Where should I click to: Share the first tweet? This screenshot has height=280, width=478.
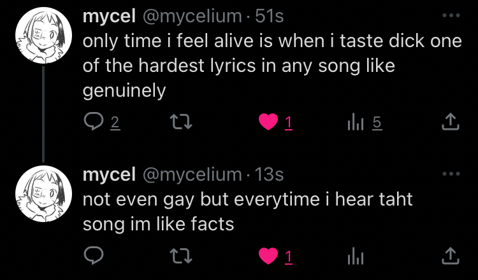coord(450,121)
